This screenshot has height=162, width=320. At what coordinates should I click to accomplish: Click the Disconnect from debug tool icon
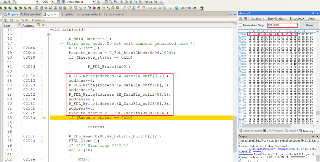pyautogui.click(x=161, y=2)
